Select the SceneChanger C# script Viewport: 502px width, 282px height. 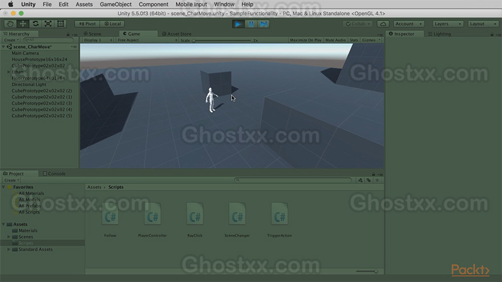point(237,219)
